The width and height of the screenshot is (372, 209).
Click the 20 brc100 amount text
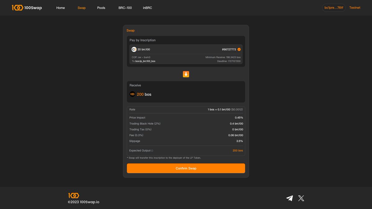point(144,49)
